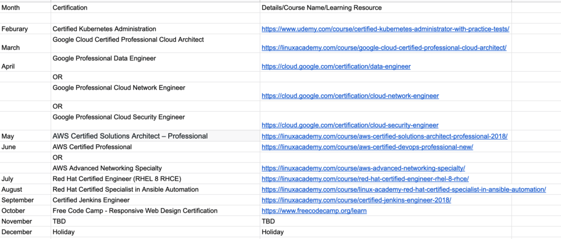Image resolution: width=561 pixels, height=239 pixels.
Task: Select 'AWS Advanced Networking Specialty' cell
Action: tap(155, 168)
